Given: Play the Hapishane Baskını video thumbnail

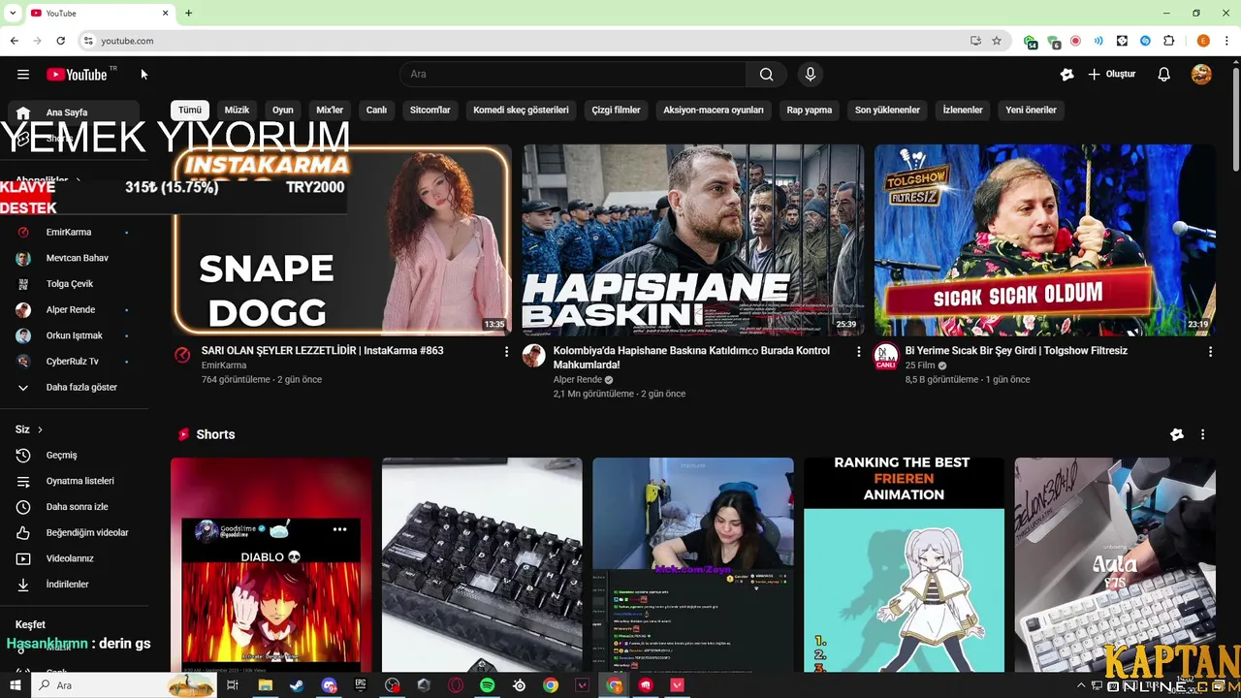Looking at the screenshot, I should (x=693, y=239).
